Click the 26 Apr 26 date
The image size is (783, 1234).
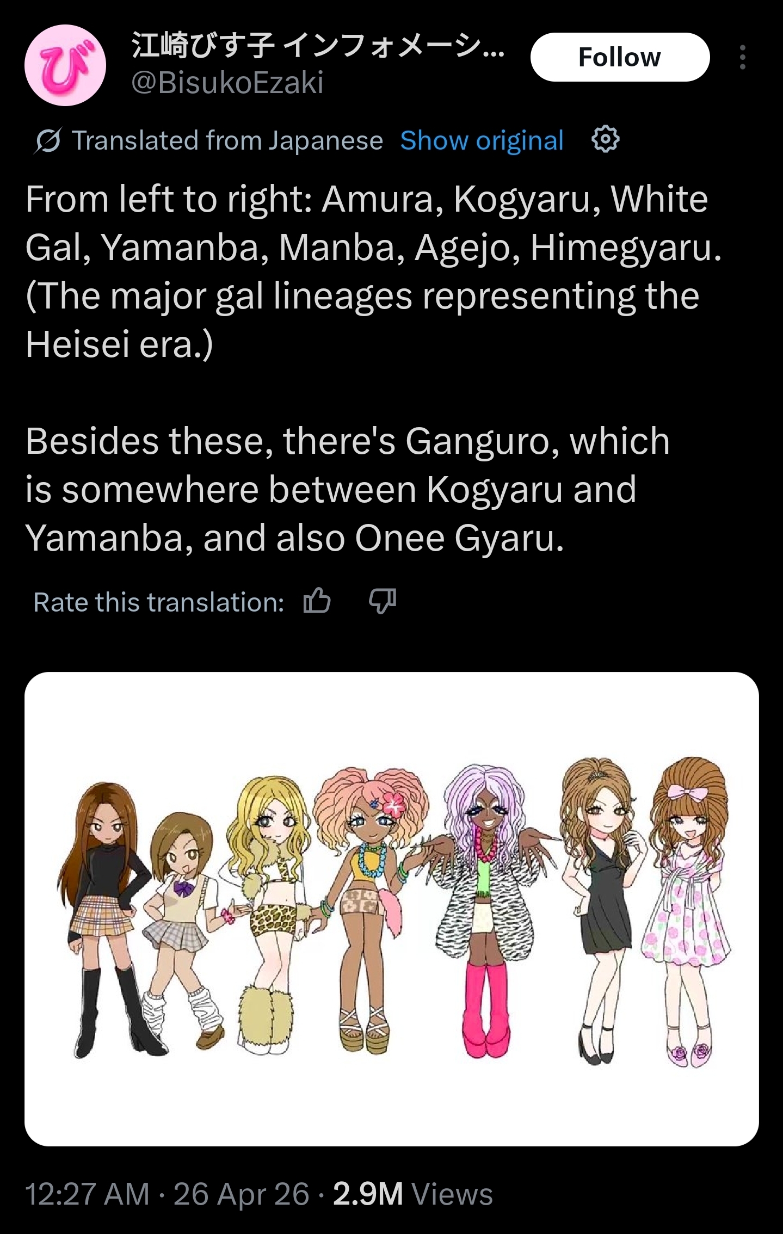tap(241, 1194)
